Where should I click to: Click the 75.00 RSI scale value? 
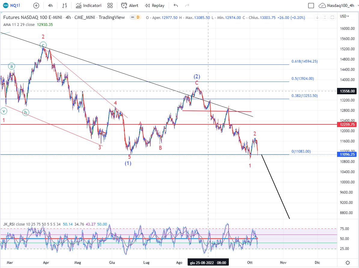click(x=345, y=229)
